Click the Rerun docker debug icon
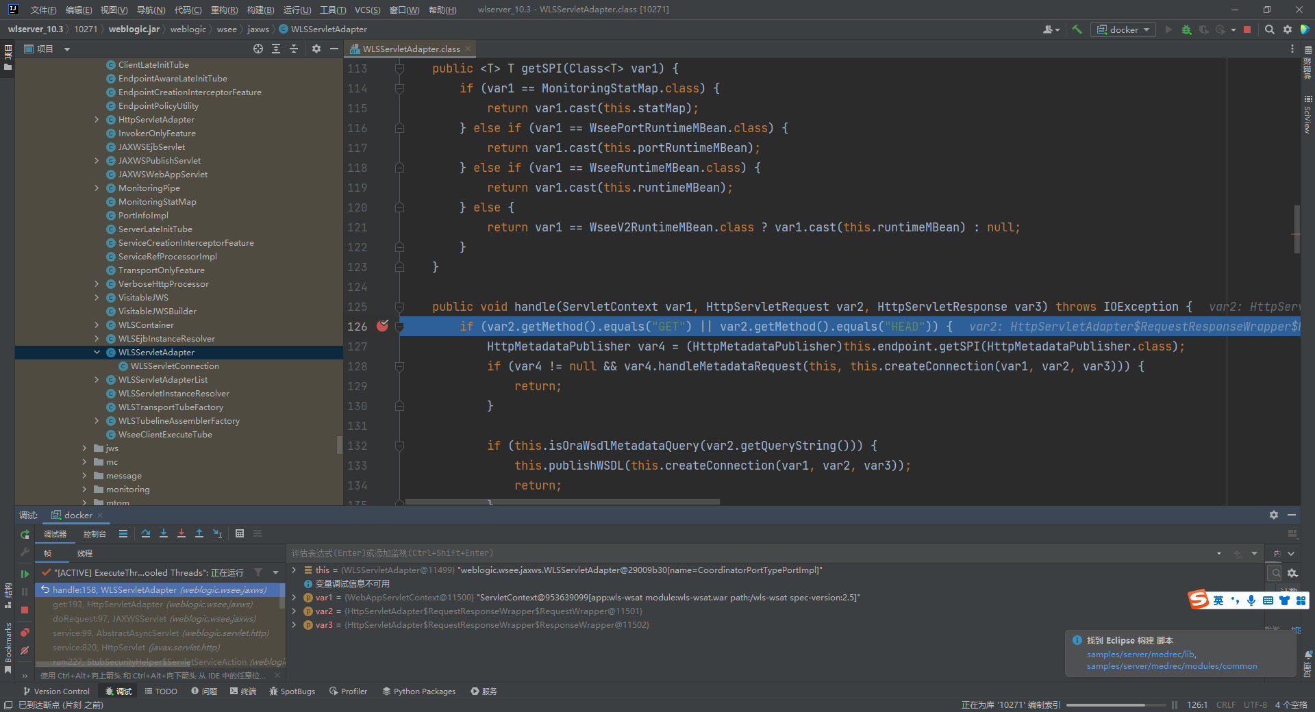The image size is (1315, 712). click(x=25, y=534)
